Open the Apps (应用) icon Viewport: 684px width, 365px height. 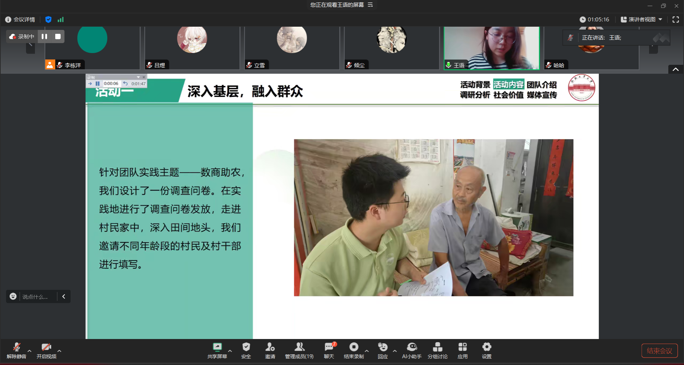coord(463,350)
